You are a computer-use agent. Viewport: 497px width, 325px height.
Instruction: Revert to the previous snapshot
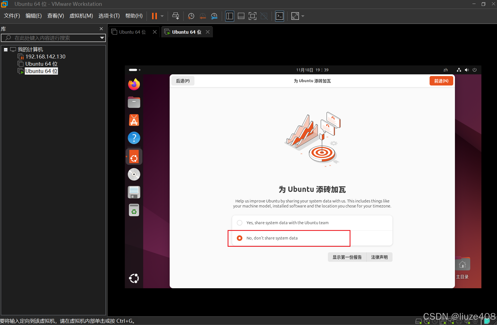pyautogui.click(x=203, y=16)
